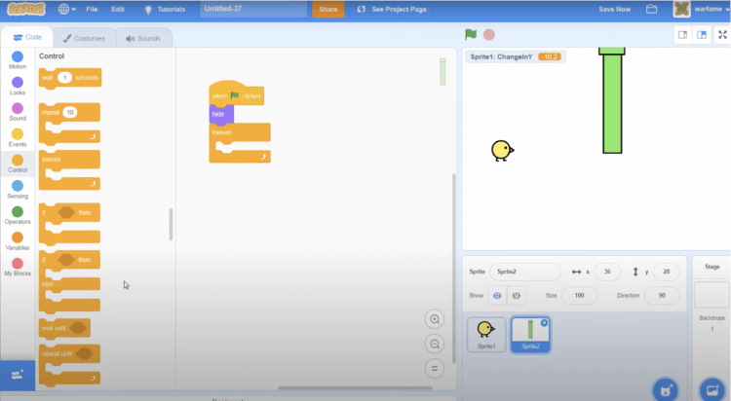Select Sprite1 chick thumbnail
The height and width of the screenshot is (401, 731).
coord(486,335)
